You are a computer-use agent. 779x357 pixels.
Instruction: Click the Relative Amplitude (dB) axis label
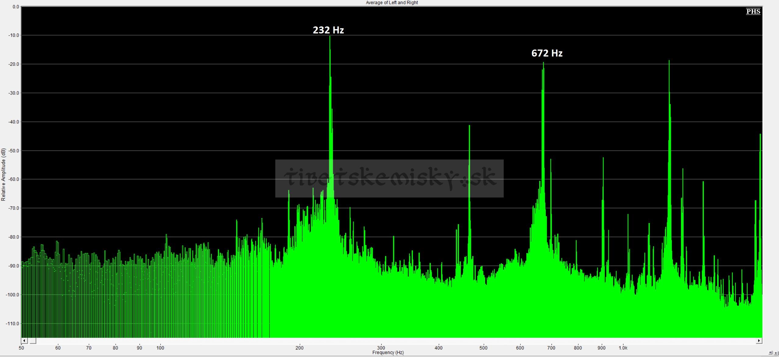click(x=3, y=174)
